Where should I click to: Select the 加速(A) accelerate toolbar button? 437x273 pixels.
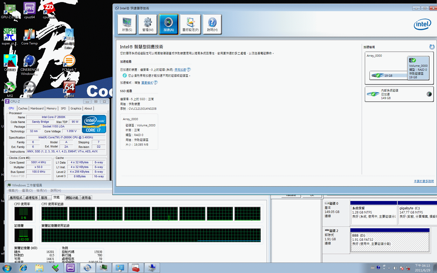(169, 24)
